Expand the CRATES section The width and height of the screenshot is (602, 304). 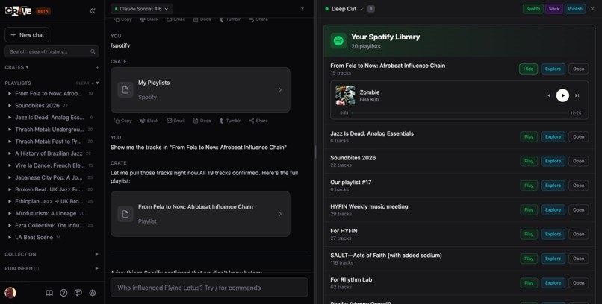pyautogui.click(x=16, y=67)
